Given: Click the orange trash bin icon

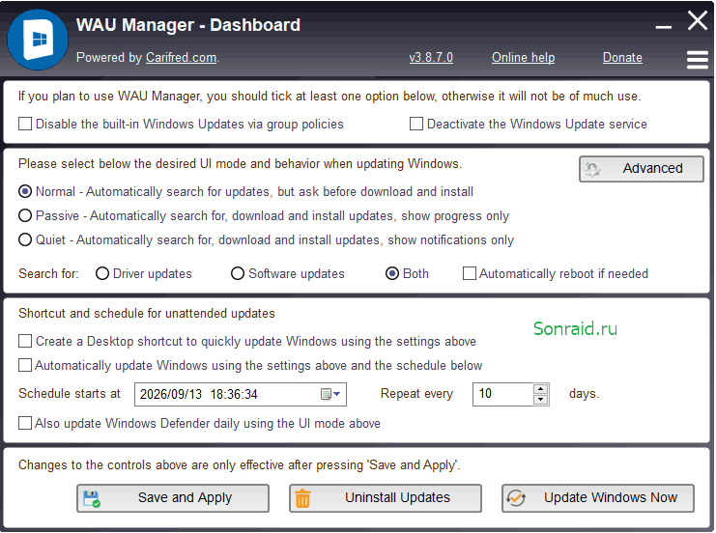Looking at the screenshot, I should [x=302, y=498].
